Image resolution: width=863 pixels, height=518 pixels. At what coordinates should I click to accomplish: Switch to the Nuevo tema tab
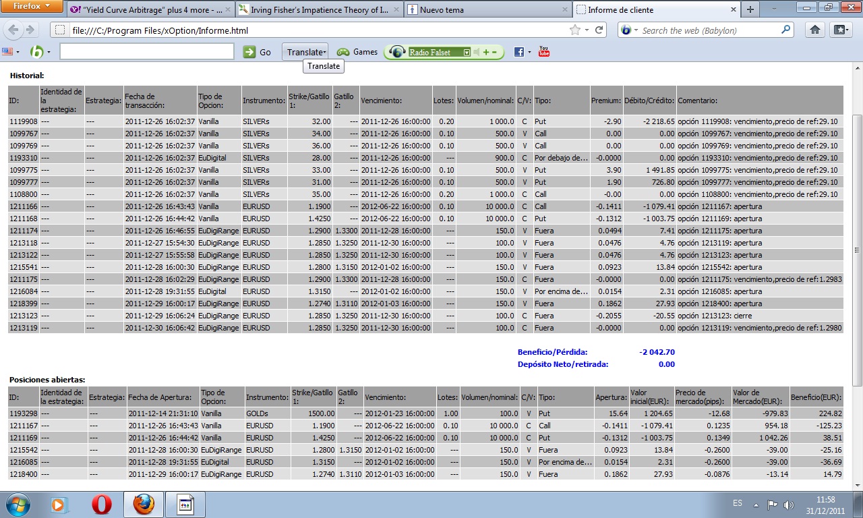coord(487,10)
